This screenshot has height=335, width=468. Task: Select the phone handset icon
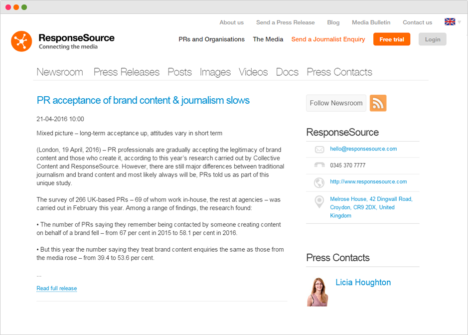coord(319,165)
